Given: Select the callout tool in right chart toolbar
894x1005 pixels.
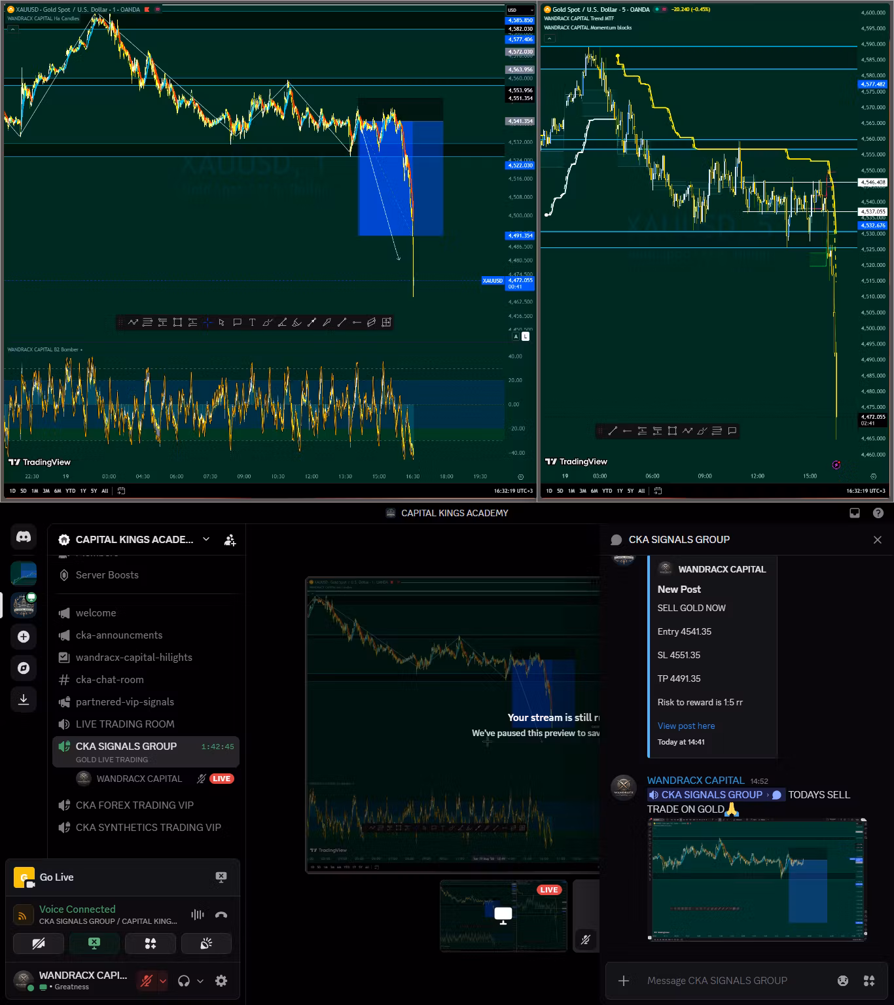Looking at the screenshot, I should coord(732,431).
